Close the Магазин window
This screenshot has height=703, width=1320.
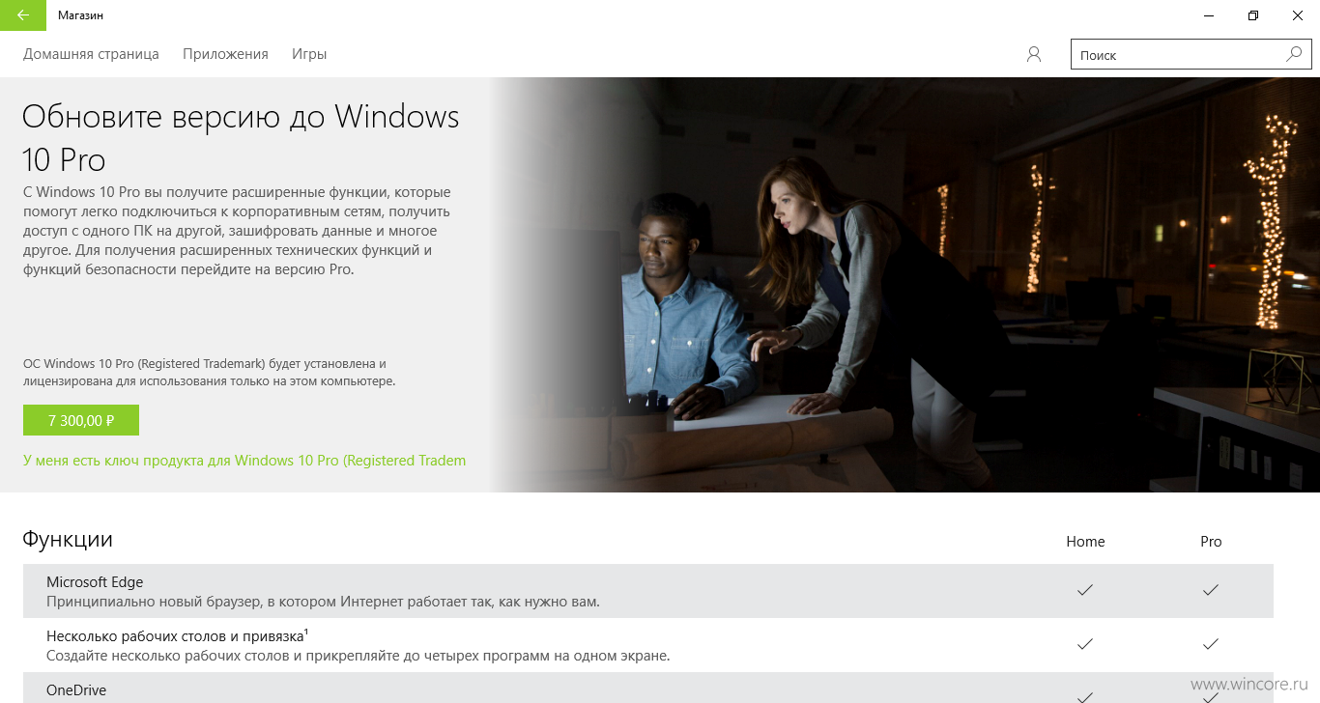(x=1298, y=15)
